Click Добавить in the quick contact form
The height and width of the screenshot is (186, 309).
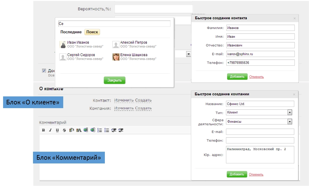click(x=237, y=77)
